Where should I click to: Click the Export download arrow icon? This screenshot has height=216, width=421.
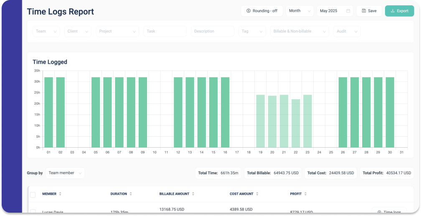tap(393, 11)
